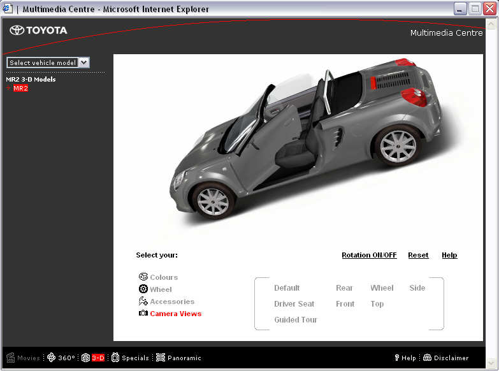Click the 3-D cube icon

click(x=85, y=358)
